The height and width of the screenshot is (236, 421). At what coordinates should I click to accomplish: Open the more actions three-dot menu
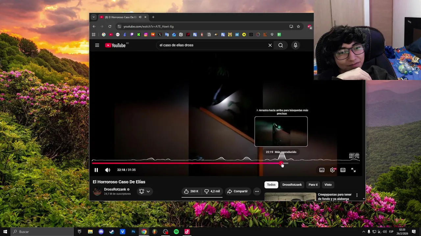[x=257, y=191]
